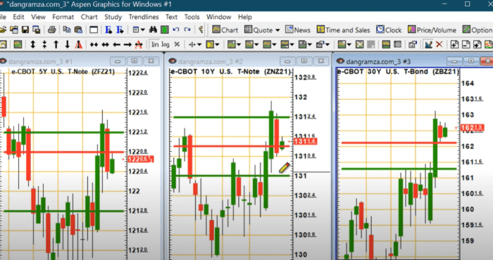This screenshot has height=260, width=493.
Task: Click the Undo arrow icon
Action: pos(176,30)
